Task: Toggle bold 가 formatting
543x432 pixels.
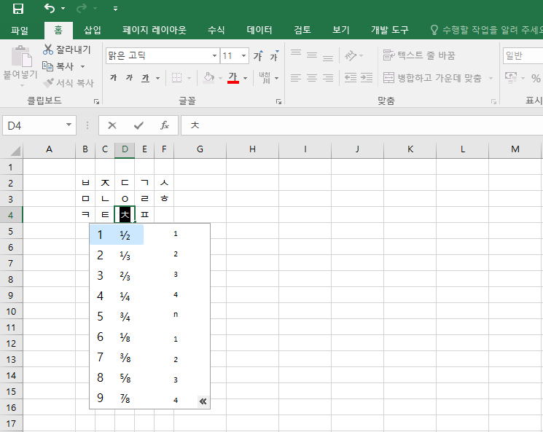Action: click(x=113, y=77)
